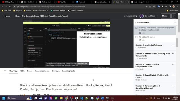Open Microsoft Word from taskbar
180x101 pixels.
(102, 98)
